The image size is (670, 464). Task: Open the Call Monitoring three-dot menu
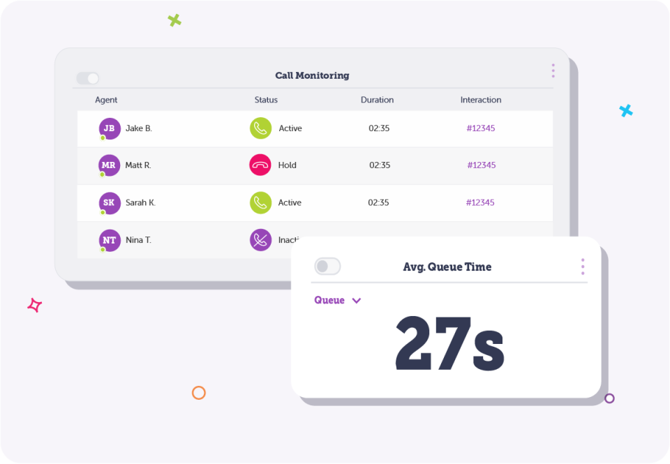[553, 70]
